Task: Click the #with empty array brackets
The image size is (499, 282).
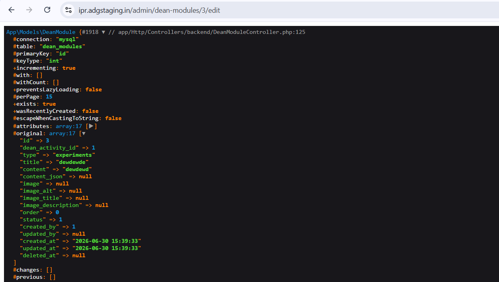Action: 39,75
